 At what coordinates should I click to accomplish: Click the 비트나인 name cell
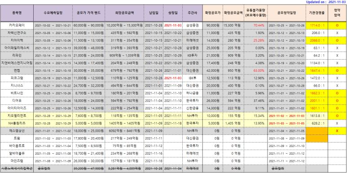(x=17, y=93)
